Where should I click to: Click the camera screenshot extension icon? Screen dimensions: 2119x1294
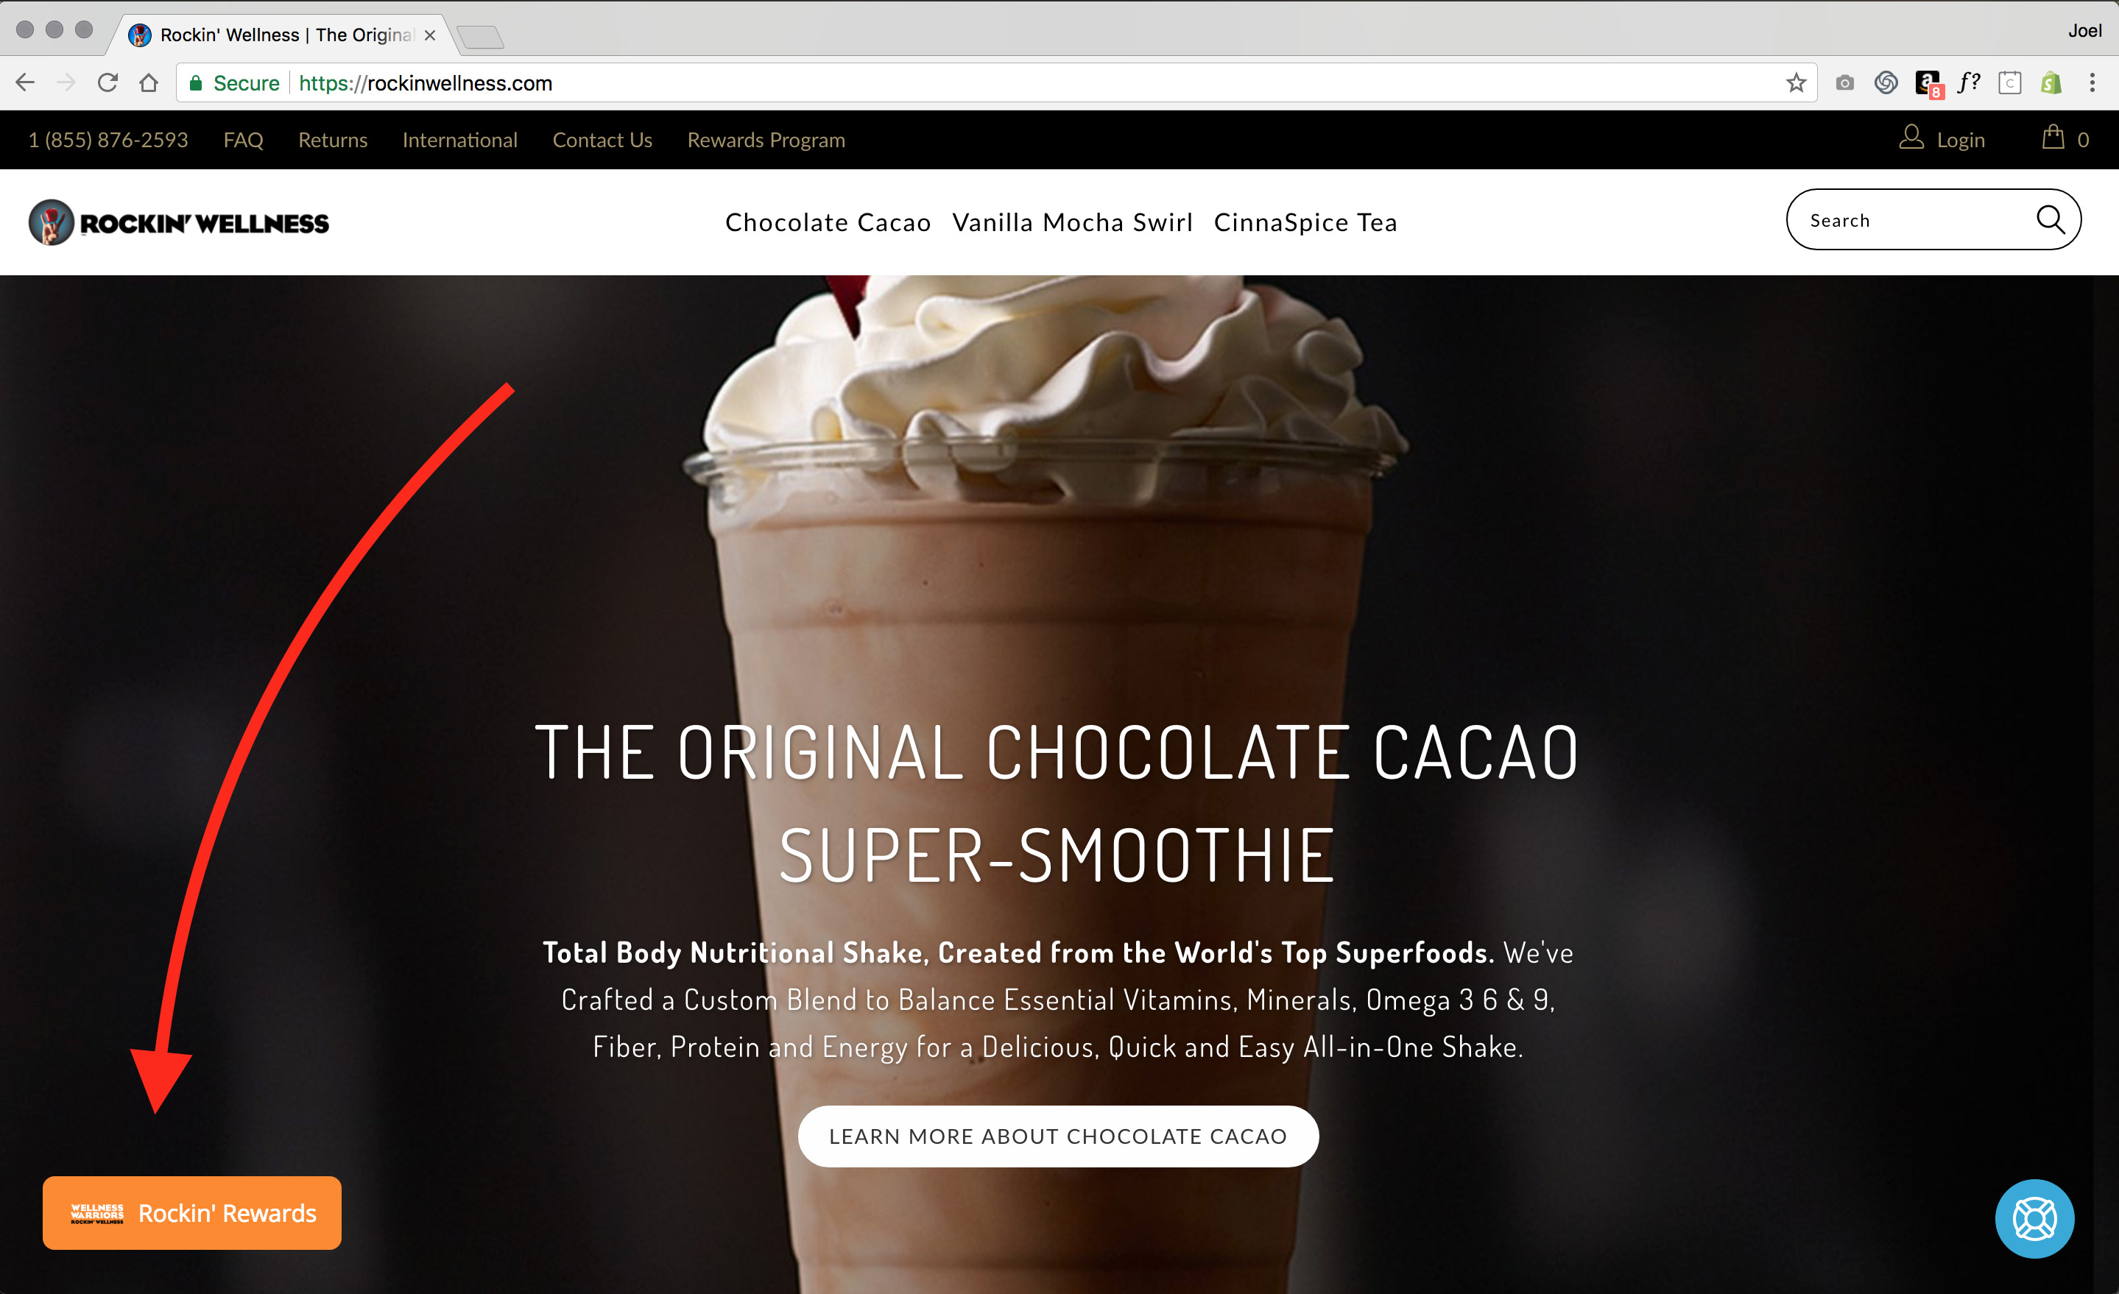coord(1844,82)
